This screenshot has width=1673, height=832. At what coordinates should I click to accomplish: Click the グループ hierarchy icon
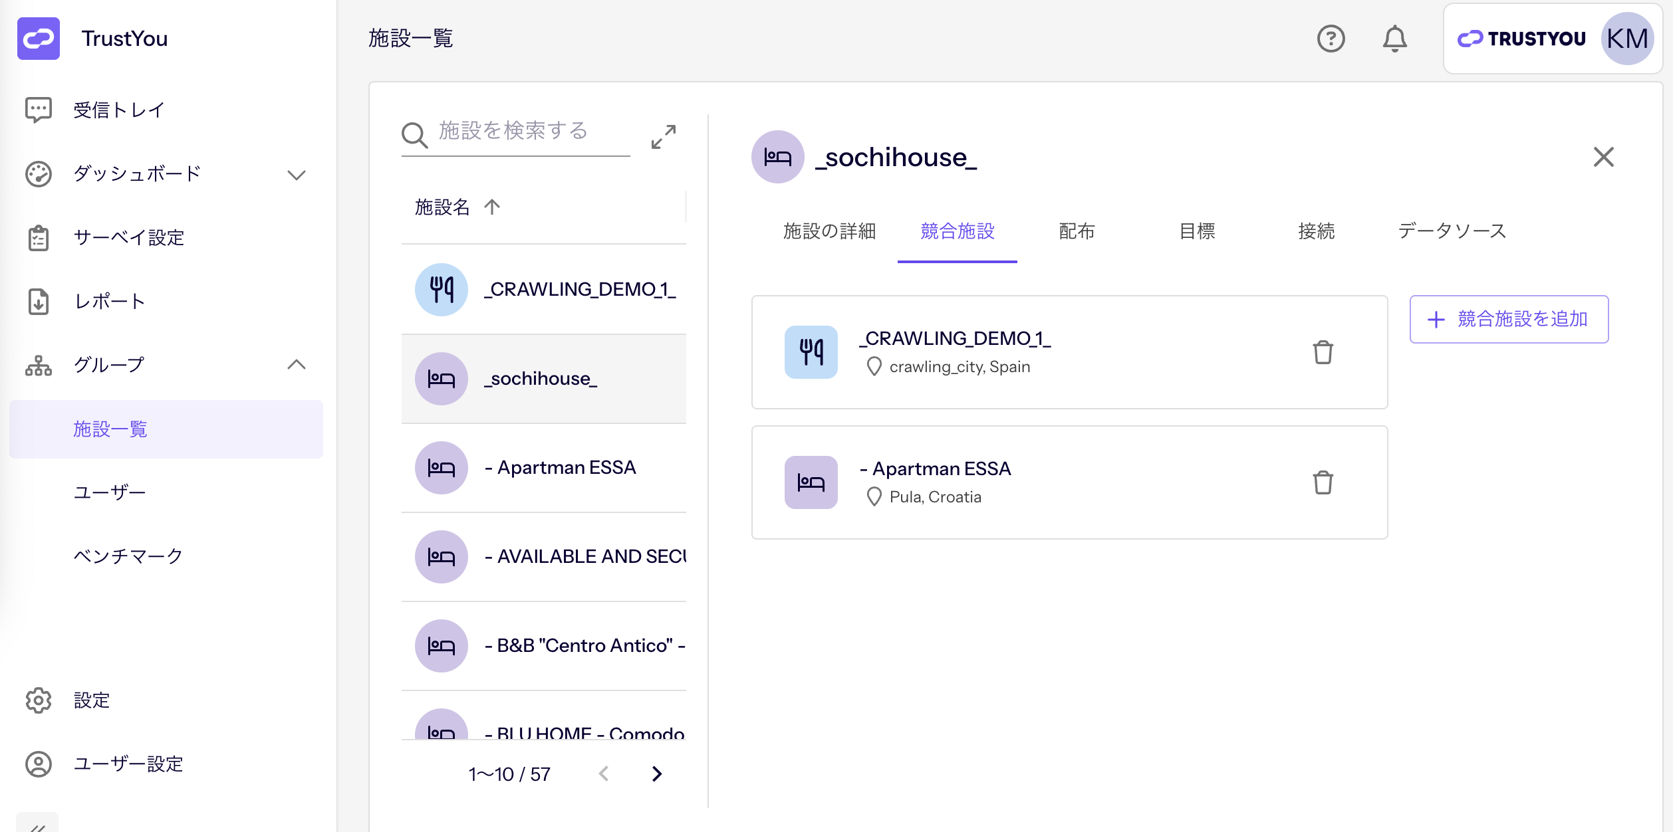click(x=39, y=365)
